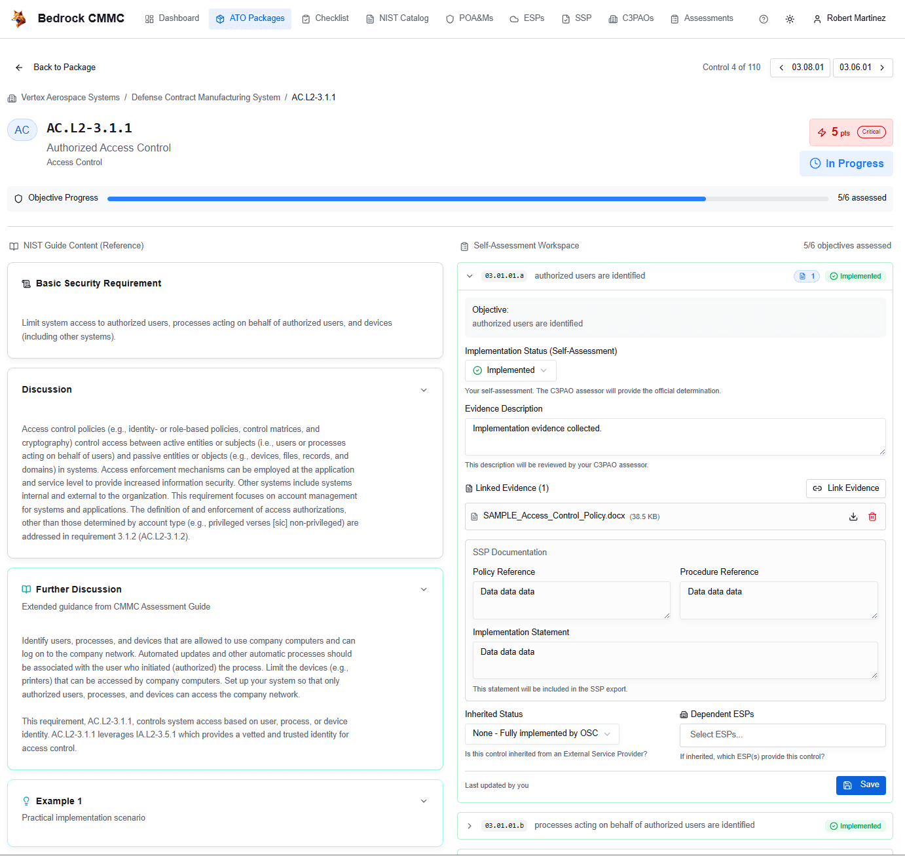Expand objective 03.01.01.b row
This screenshot has width=905, height=856.
click(470, 826)
